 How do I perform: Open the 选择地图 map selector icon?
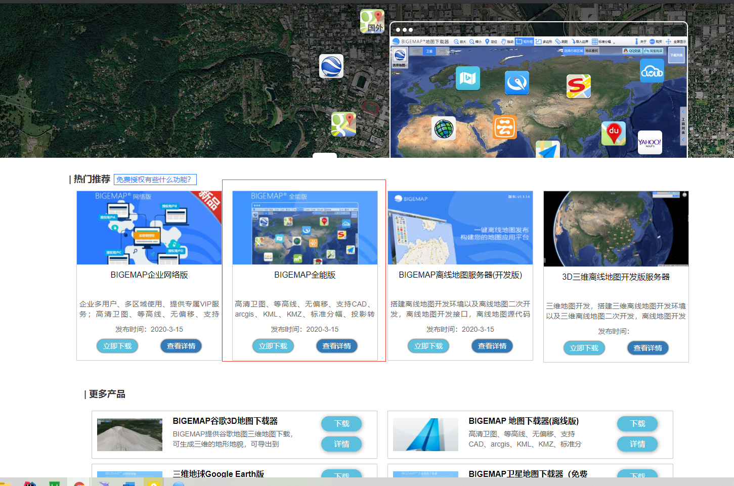click(x=400, y=57)
